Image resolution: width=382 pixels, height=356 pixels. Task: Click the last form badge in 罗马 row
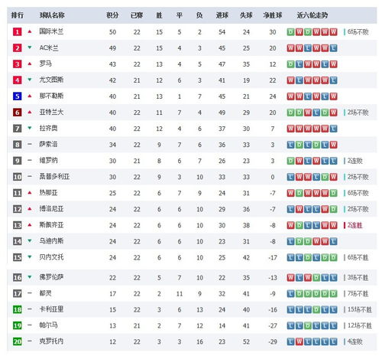tap(333, 64)
